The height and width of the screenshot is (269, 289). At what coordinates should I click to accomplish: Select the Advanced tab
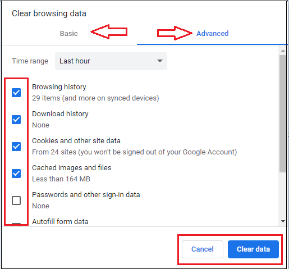(212, 34)
